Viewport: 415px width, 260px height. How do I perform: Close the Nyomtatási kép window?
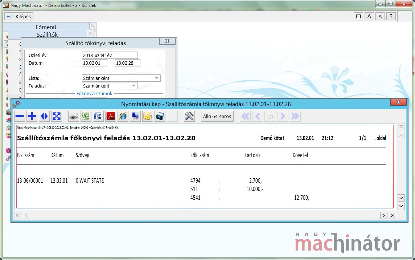point(398,102)
